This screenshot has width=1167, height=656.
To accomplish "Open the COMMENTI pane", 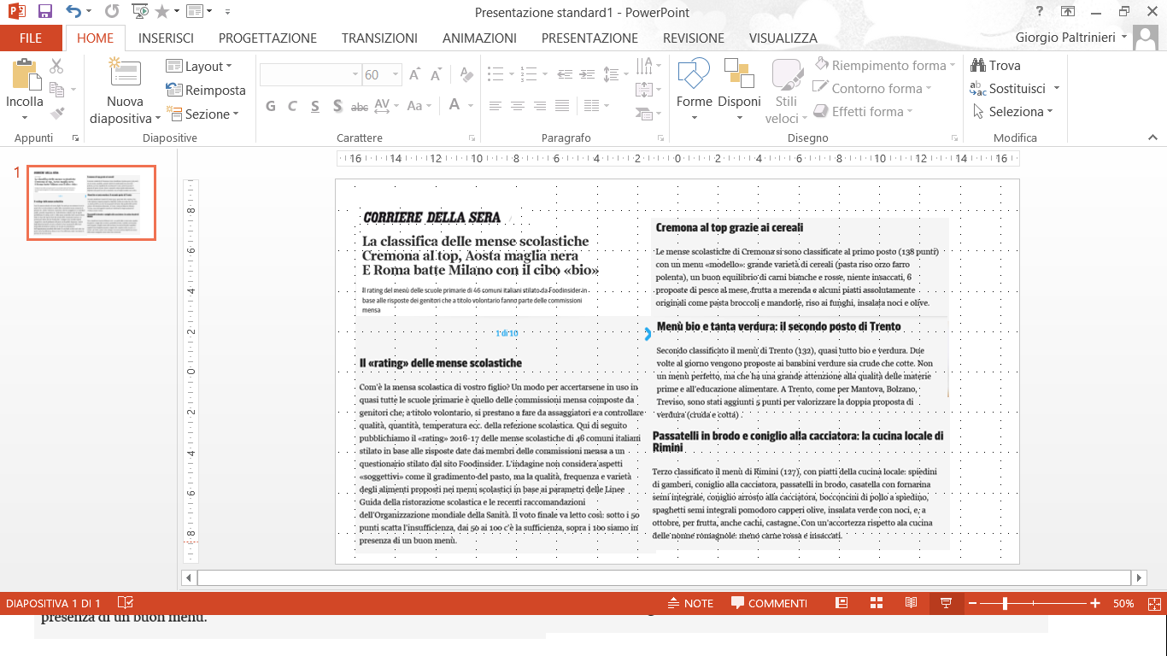I will (769, 603).
